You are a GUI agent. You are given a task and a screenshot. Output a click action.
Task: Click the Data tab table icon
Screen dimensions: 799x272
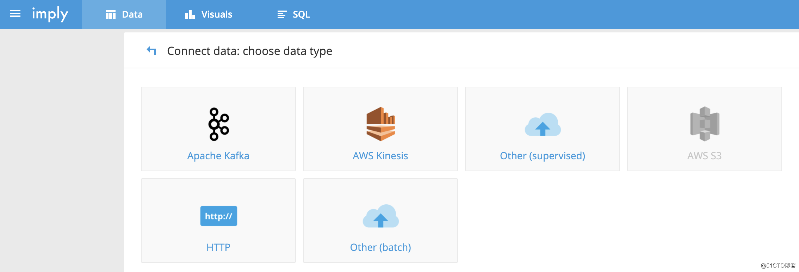111,14
